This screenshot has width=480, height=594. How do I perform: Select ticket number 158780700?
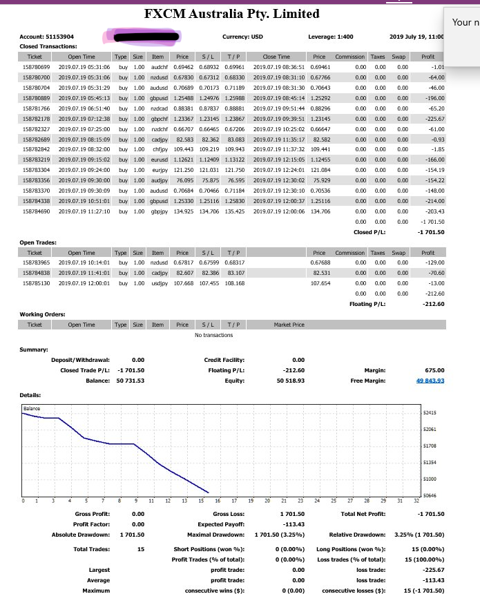[36, 77]
